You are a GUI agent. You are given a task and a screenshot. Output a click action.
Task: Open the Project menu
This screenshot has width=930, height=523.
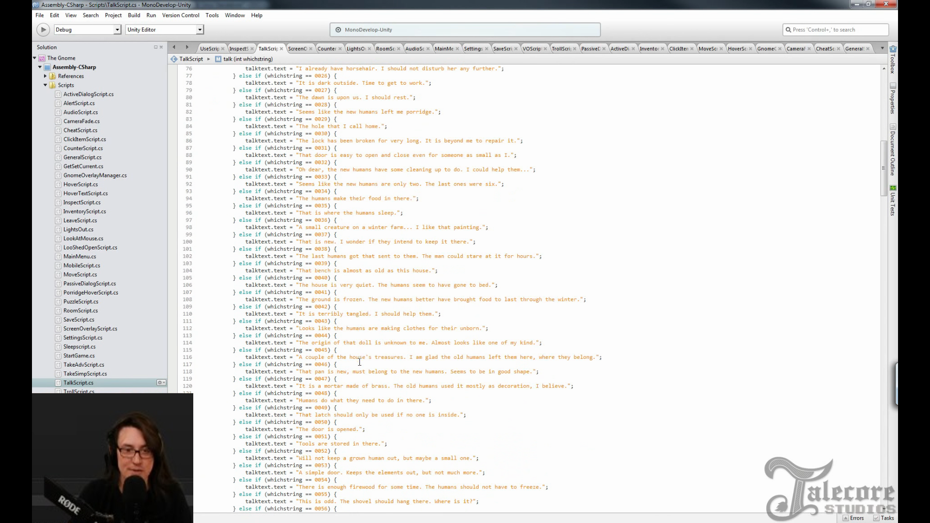click(x=113, y=15)
